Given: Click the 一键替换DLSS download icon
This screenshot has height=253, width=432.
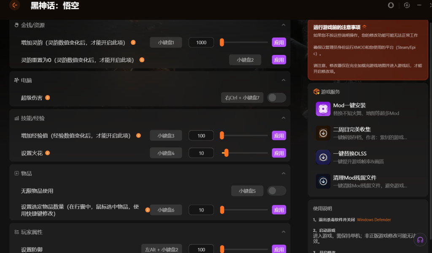Looking at the screenshot, I should pyautogui.click(x=323, y=157).
